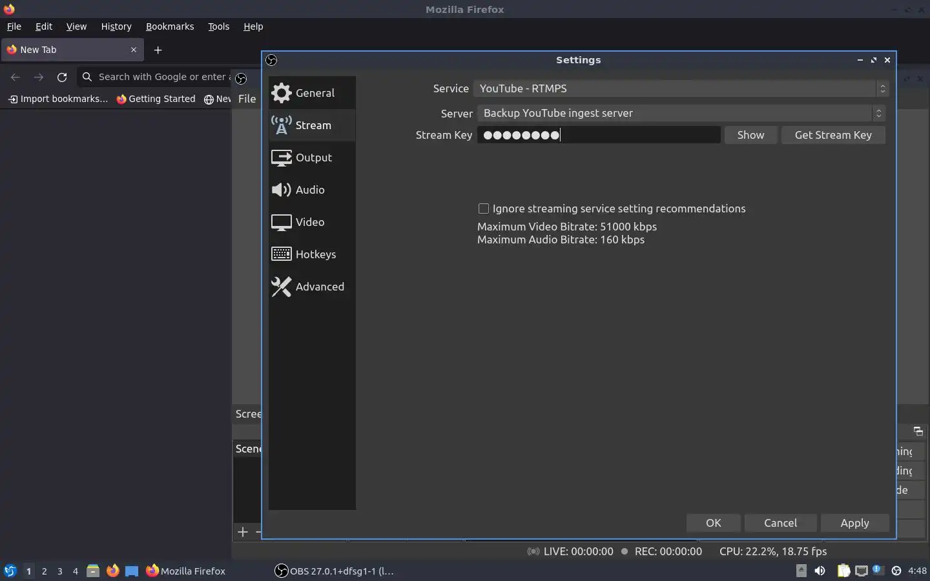The height and width of the screenshot is (581, 930).
Task: Select the Stream antenna icon in Settings
Action: tap(281, 125)
